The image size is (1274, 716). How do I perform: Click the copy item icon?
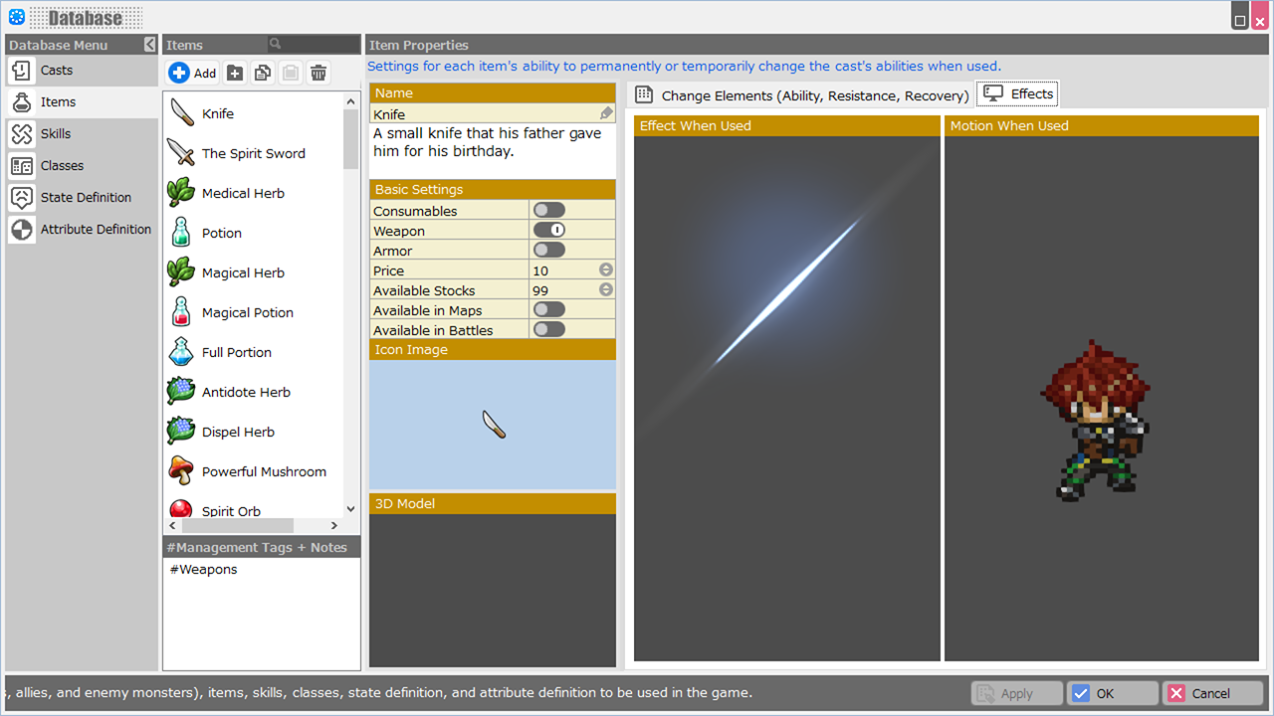point(263,73)
